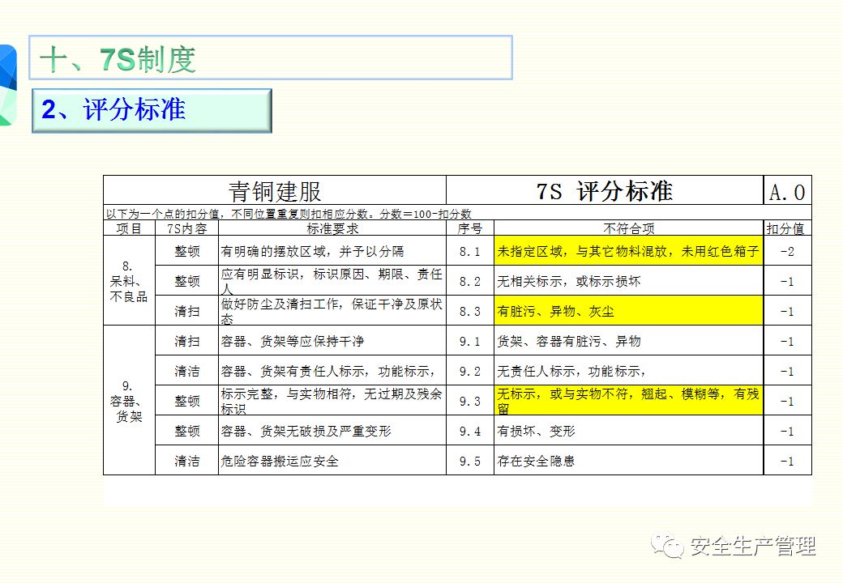
Task: Select "应有明显标识，标识原因、期限、责任人" cell
Action: (x=332, y=281)
